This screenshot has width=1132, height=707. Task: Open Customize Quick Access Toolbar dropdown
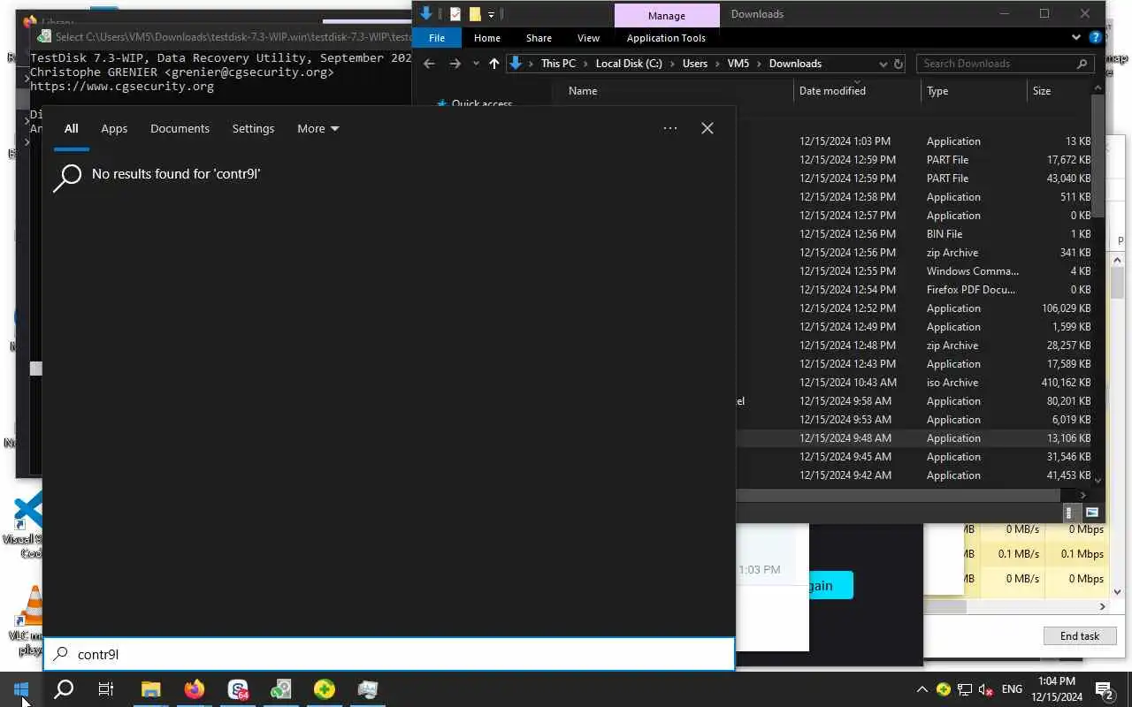[x=491, y=14]
